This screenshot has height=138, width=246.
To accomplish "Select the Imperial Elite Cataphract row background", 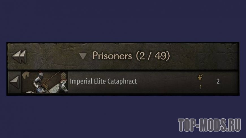I will point(123,82).
